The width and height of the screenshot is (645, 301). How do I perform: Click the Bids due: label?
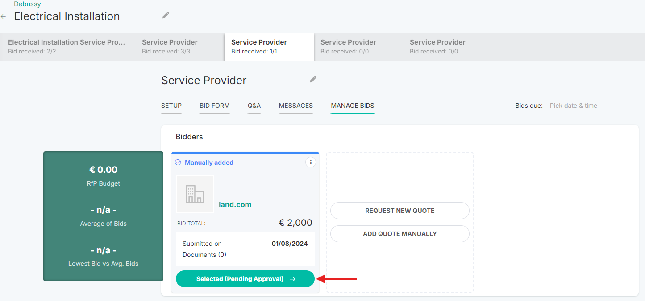tap(529, 106)
